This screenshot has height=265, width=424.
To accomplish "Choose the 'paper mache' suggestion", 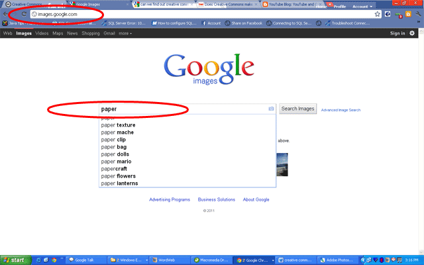I will (x=187, y=132).
